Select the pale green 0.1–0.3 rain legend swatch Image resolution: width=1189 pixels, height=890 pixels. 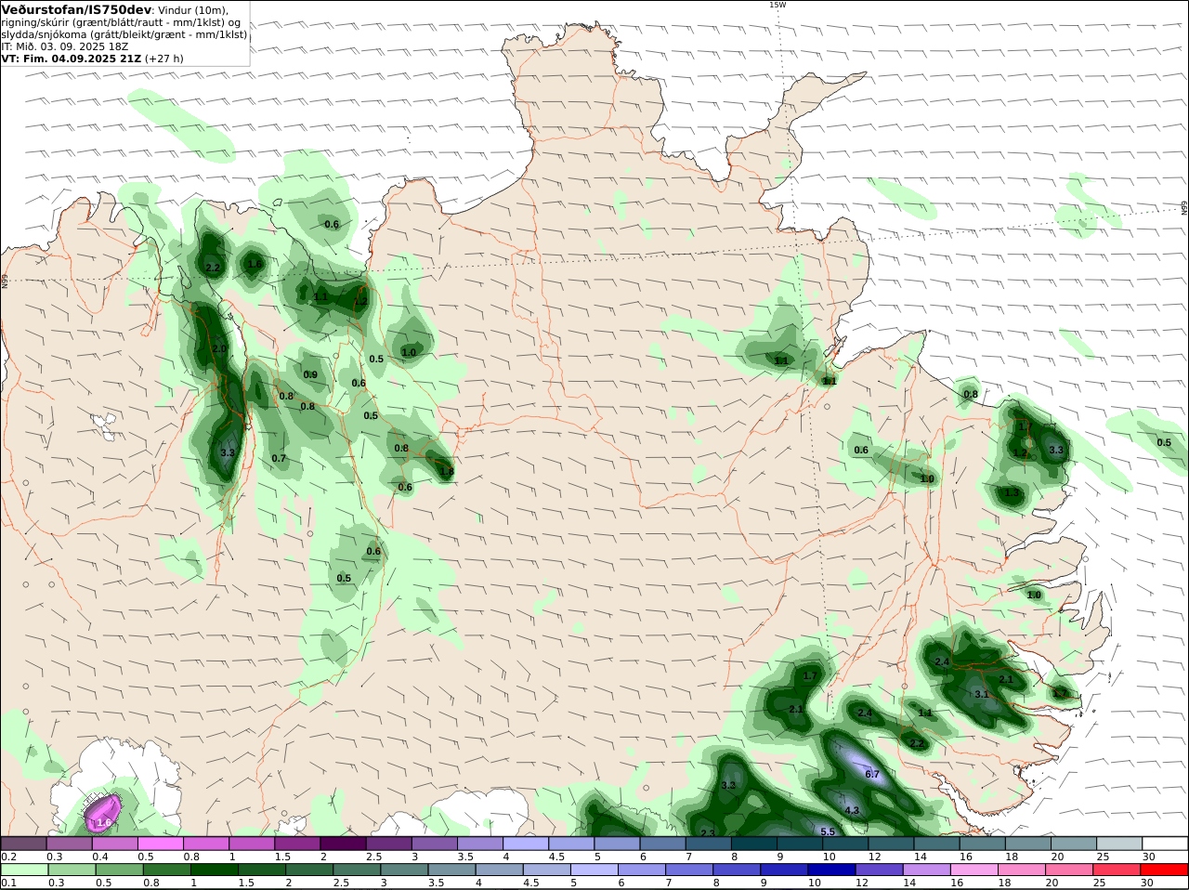(x=24, y=870)
